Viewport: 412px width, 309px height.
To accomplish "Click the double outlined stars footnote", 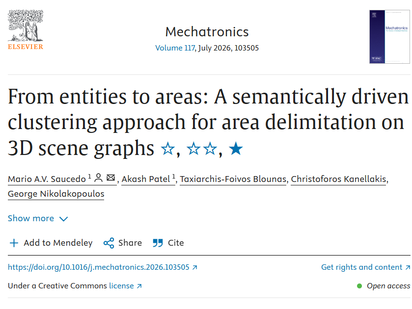I will click(202, 149).
